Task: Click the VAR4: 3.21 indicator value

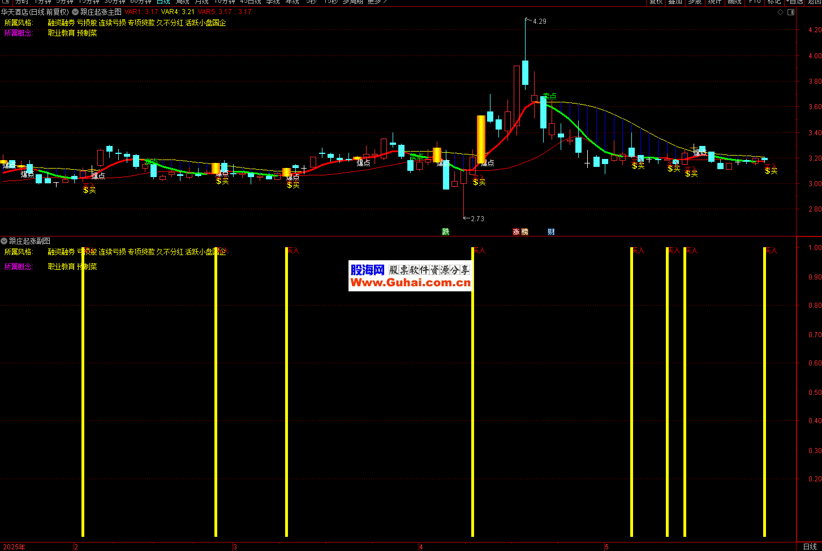Action: pos(178,12)
